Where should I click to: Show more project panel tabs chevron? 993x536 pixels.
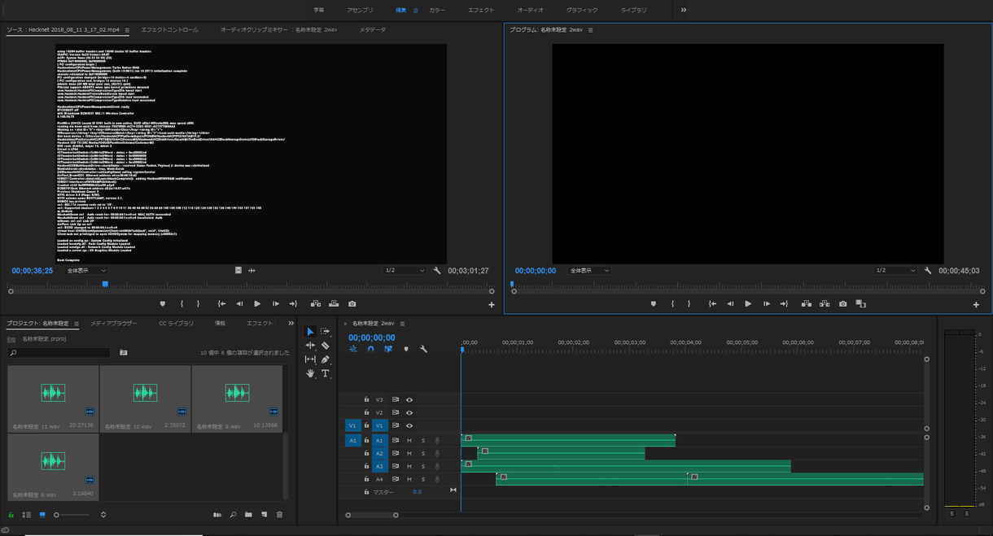291,324
